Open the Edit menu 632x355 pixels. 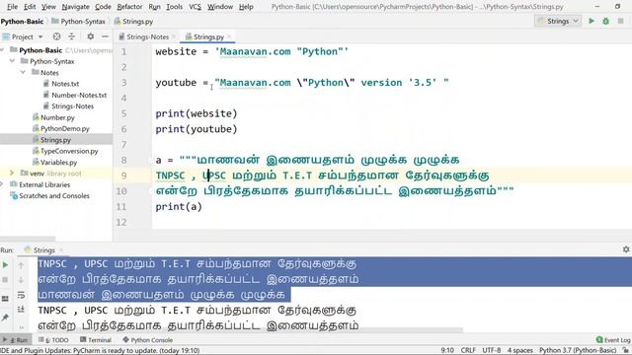click(30, 7)
